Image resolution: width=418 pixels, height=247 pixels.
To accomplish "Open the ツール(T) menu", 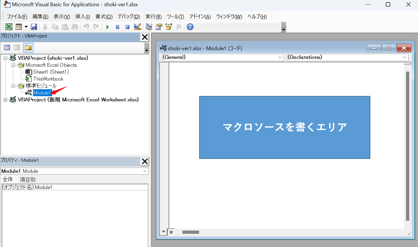I will point(175,17).
